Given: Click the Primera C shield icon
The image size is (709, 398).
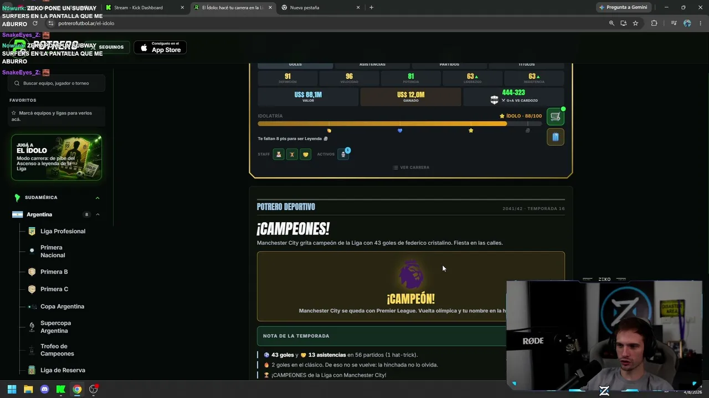Looking at the screenshot, I should coord(32,289).
